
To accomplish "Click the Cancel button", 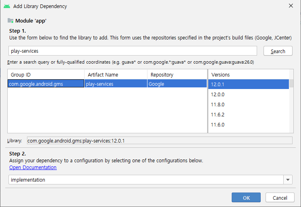I will click(280, 197).
